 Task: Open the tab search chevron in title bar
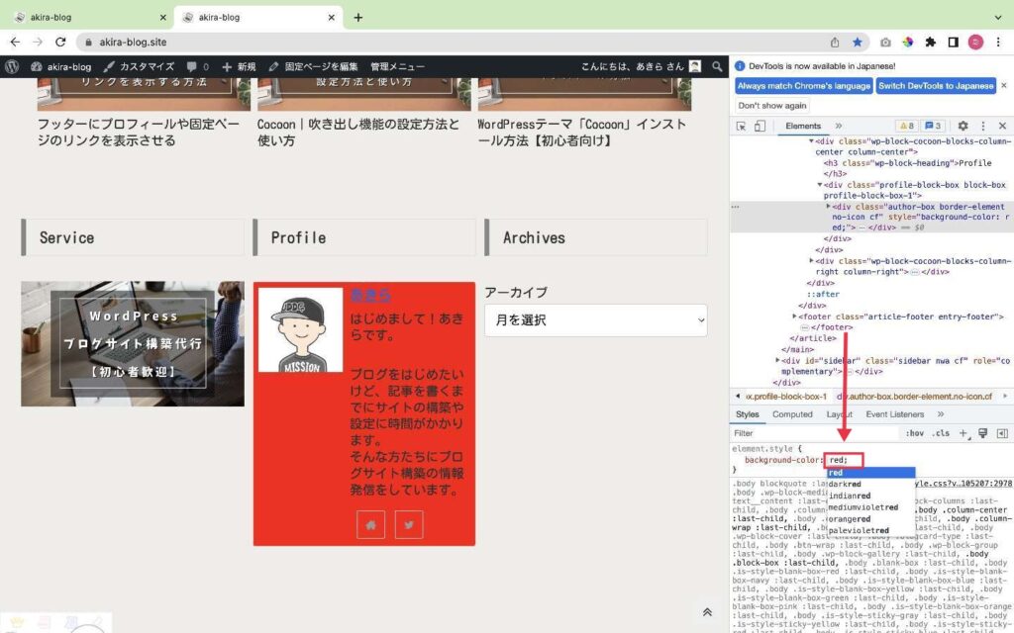click(x=998, y=18)
